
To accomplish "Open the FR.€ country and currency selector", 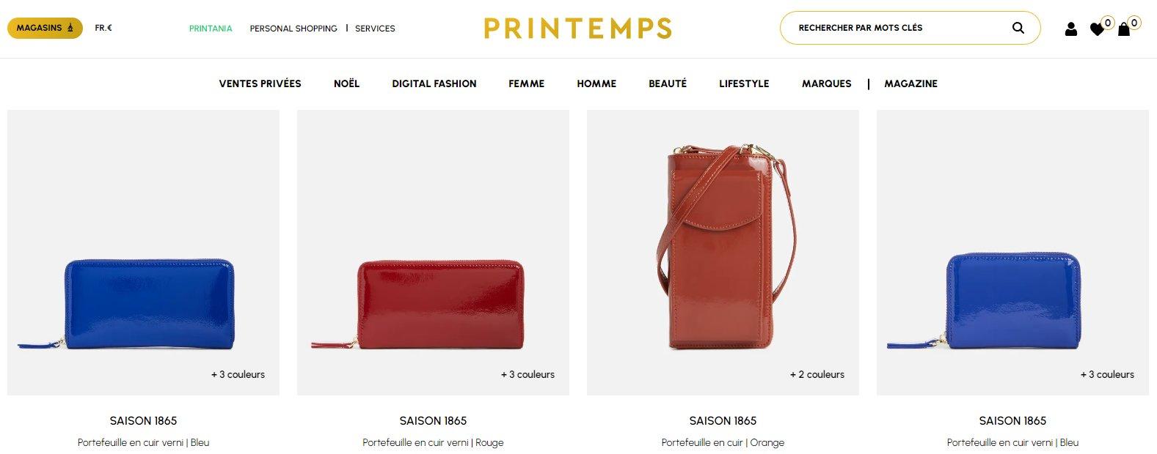I will click(103, 28).
